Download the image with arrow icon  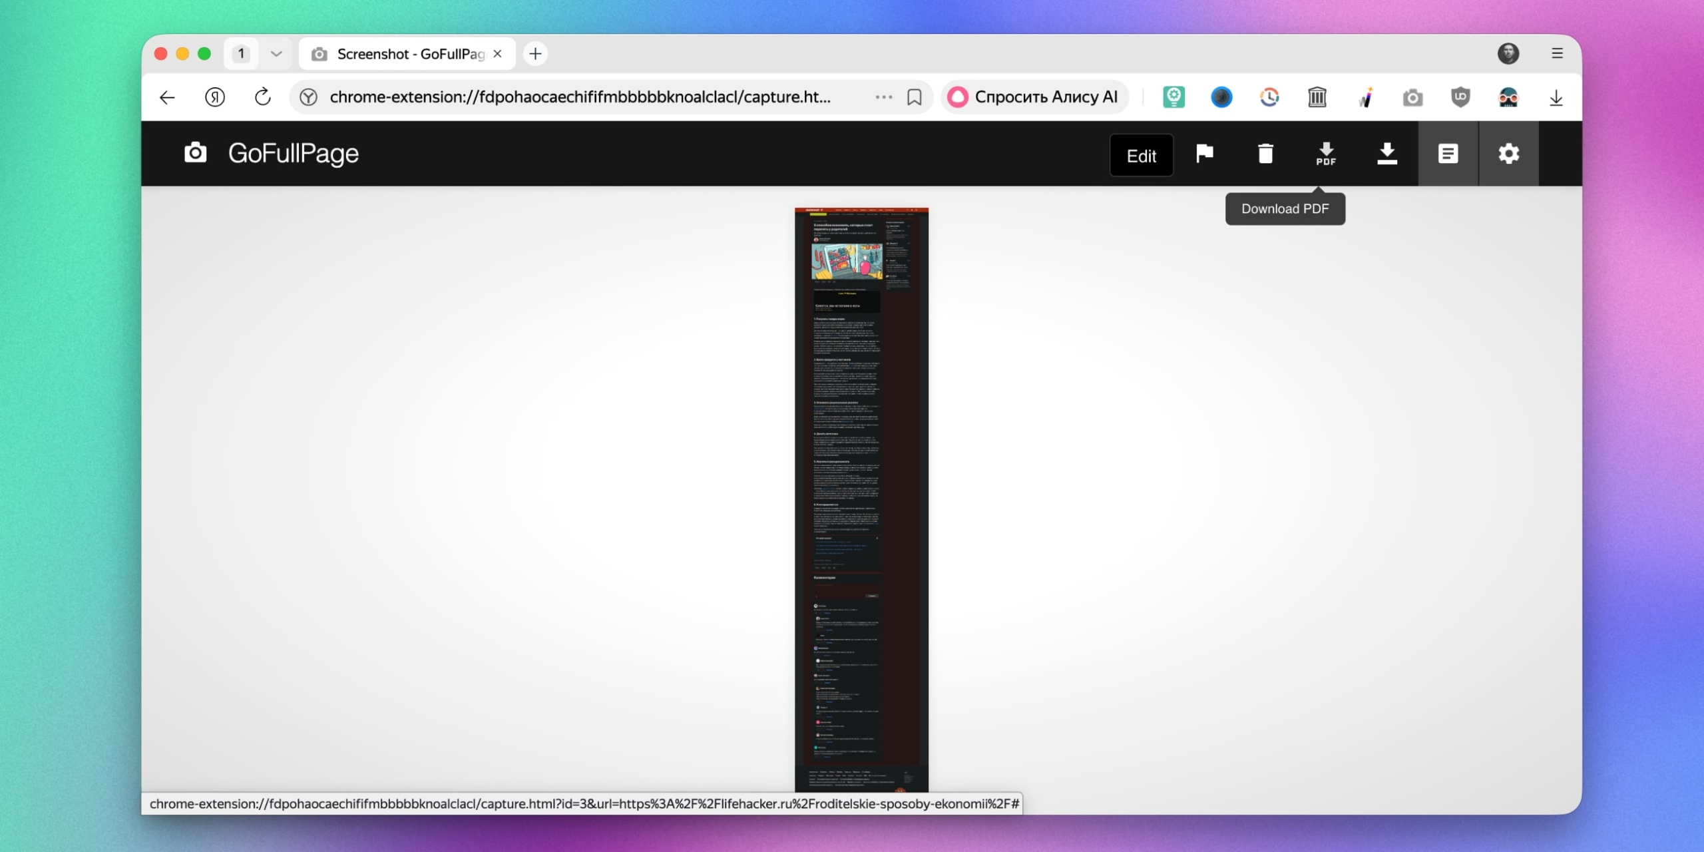pos(1387,154)
